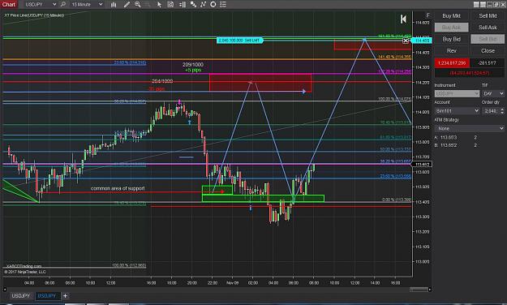Expand the TIF dropdown

pos(493,93)
